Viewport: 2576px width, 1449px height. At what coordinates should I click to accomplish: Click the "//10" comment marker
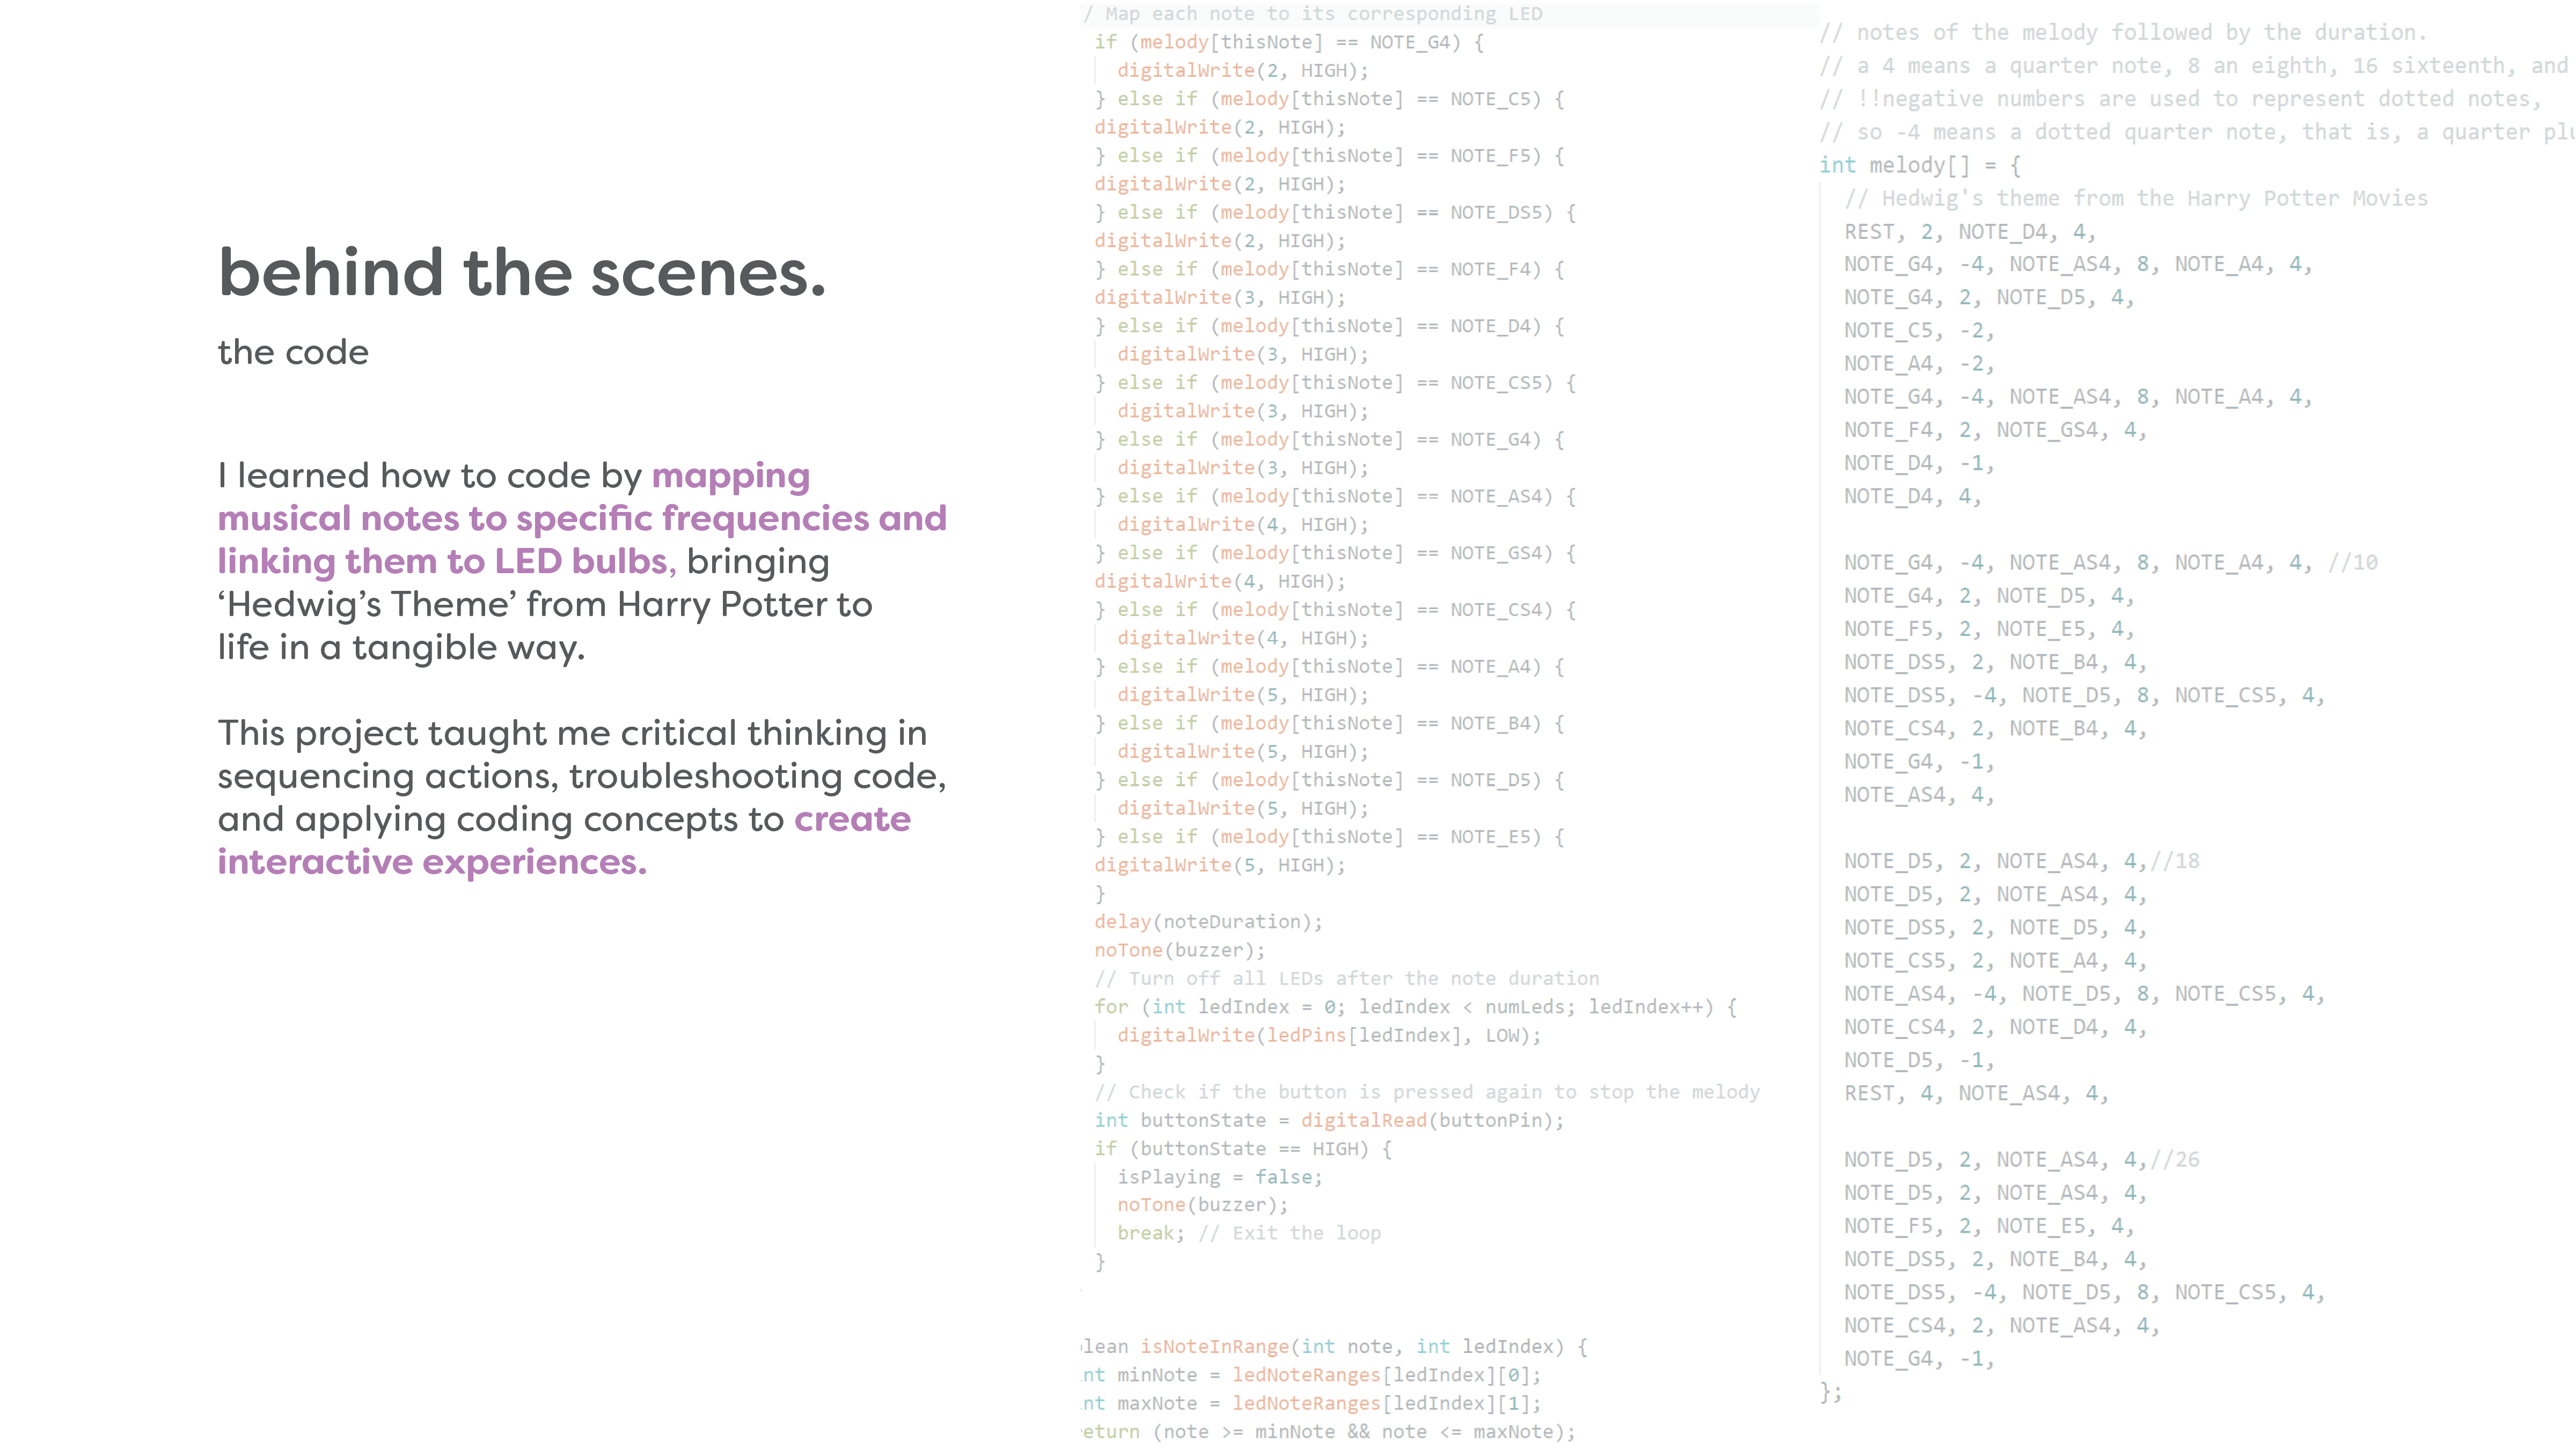coord(2353,562)
